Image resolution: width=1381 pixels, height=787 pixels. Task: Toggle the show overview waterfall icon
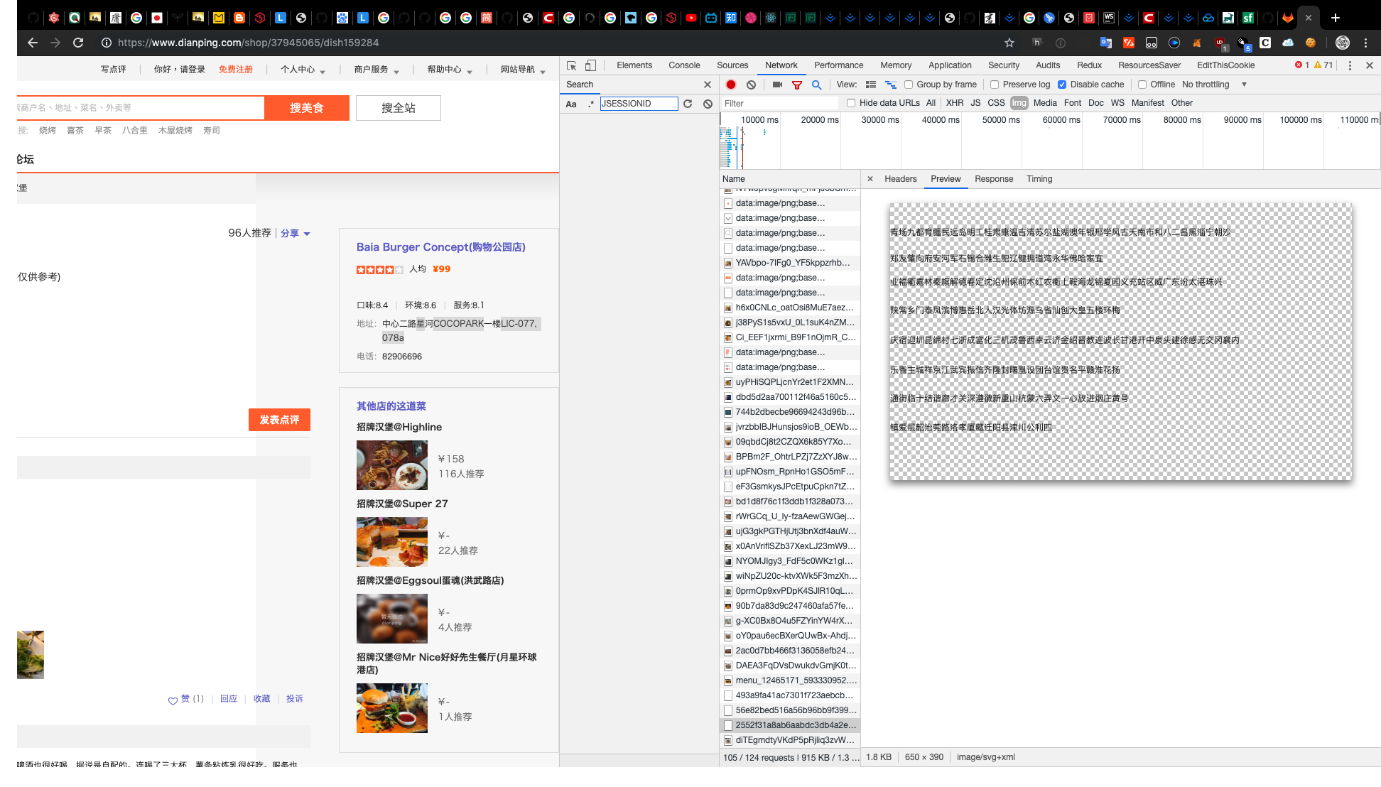891,85
